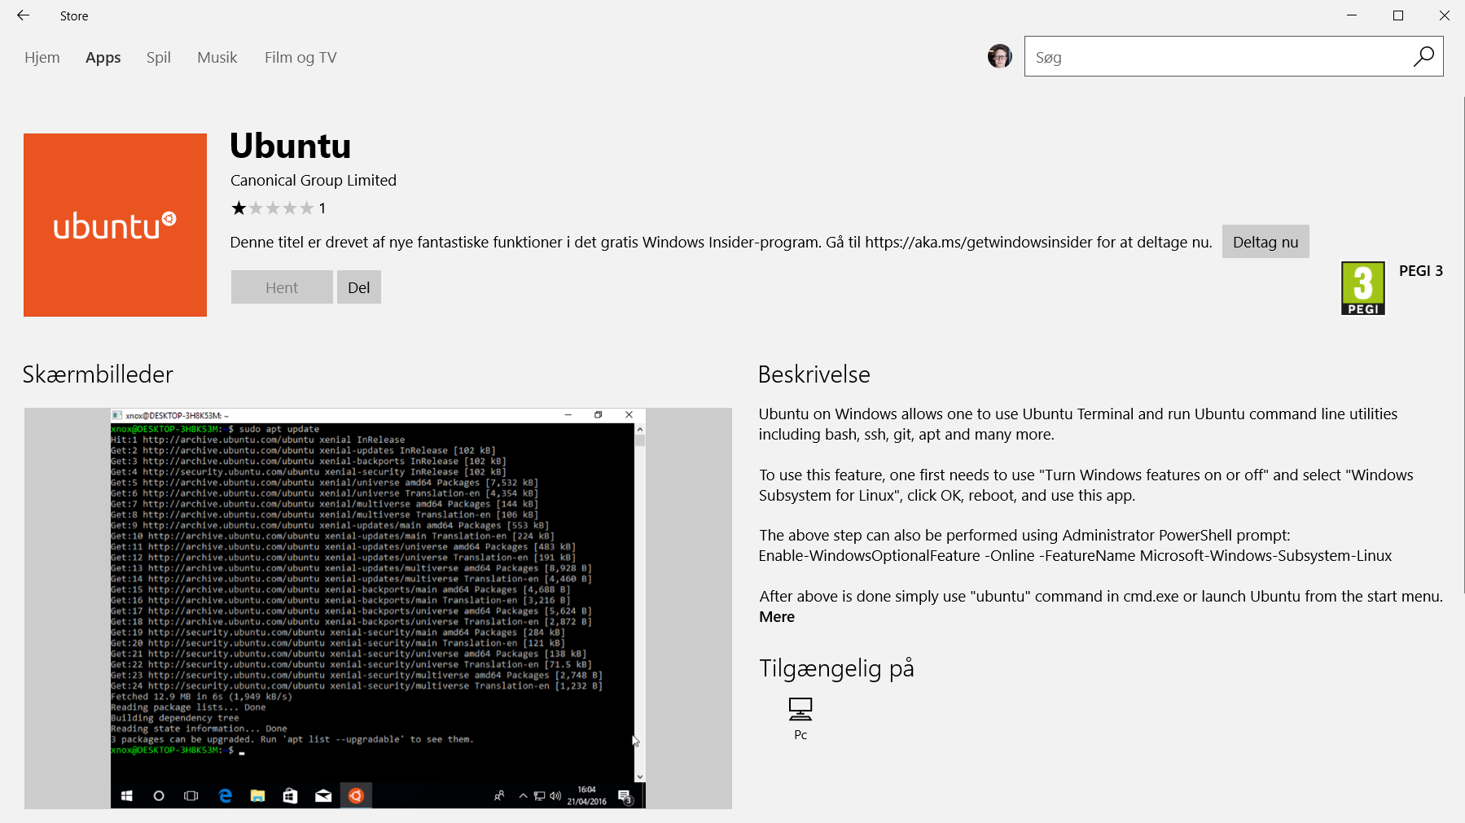This screenshot has height=823, width=1465.
Task: Click the green PEGI 3 rating badge
Action: (1362, 288)
